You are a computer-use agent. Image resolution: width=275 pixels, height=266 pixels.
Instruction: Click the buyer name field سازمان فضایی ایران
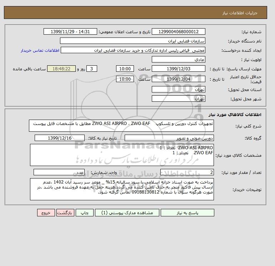click(x=132, y=41)
